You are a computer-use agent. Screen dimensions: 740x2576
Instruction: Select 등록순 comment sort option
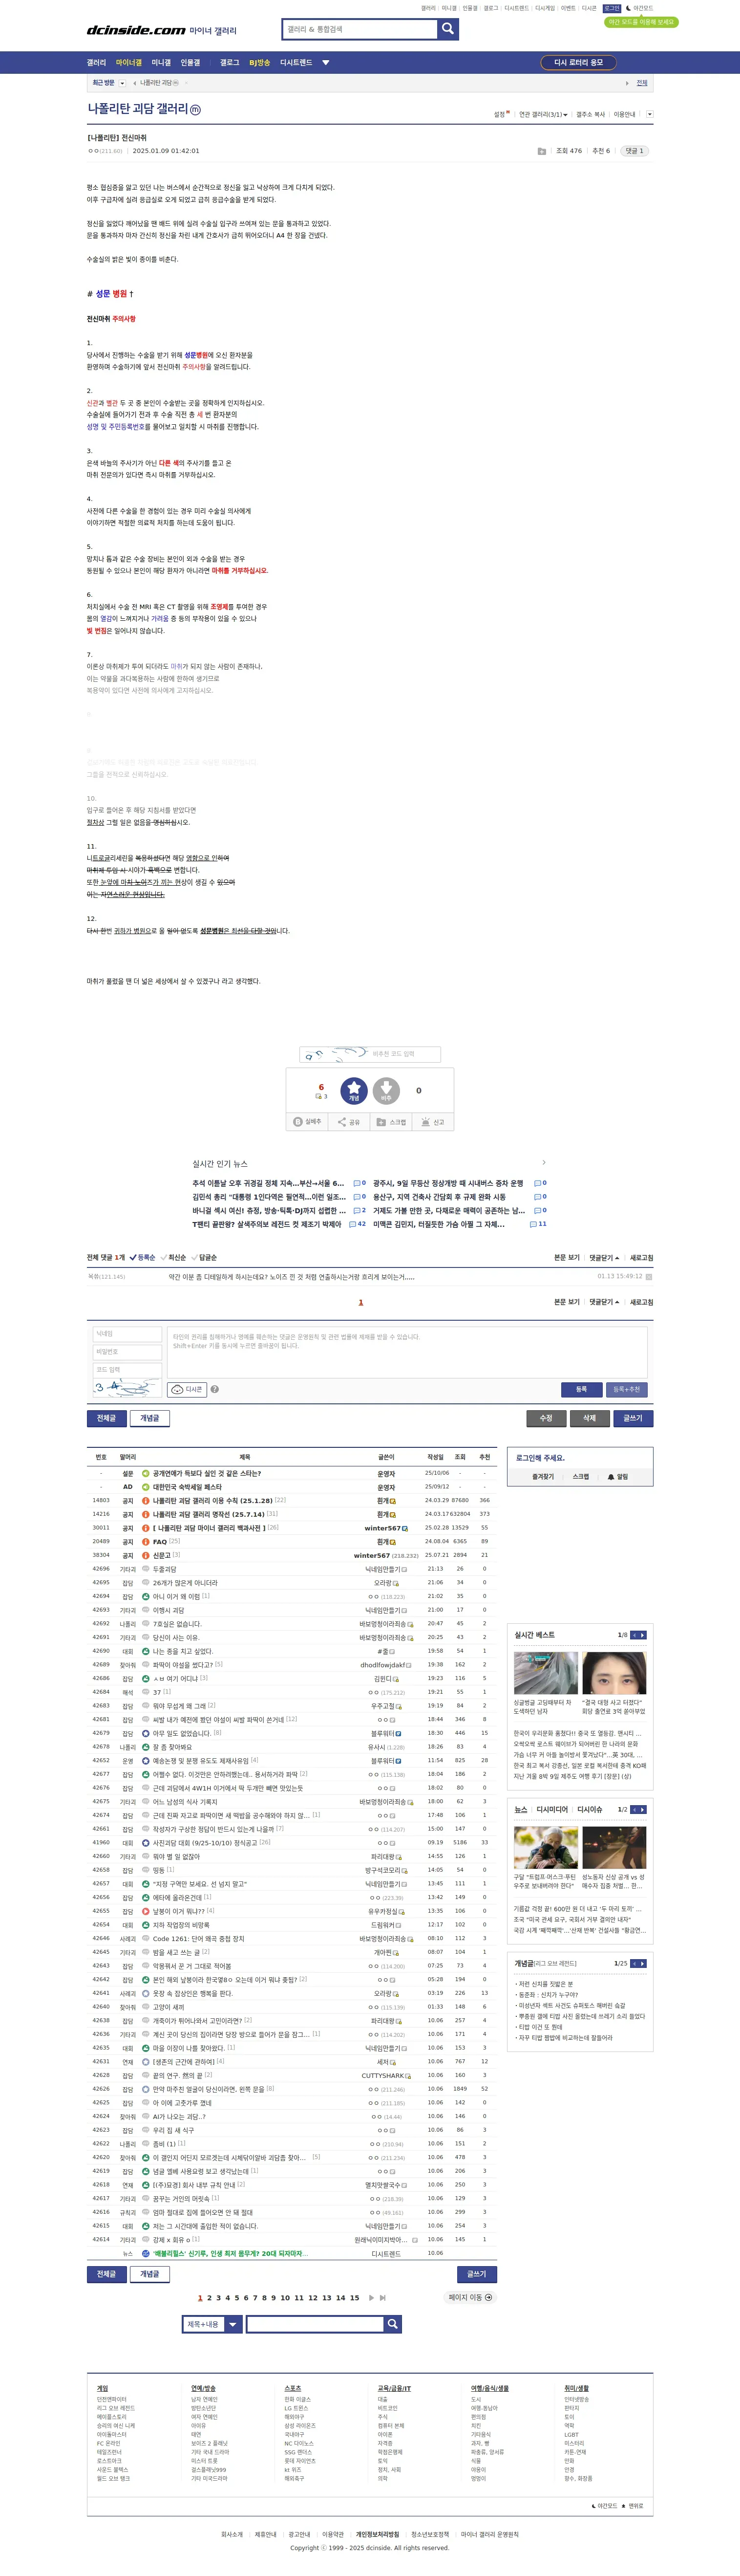[x=143, y=1258]
